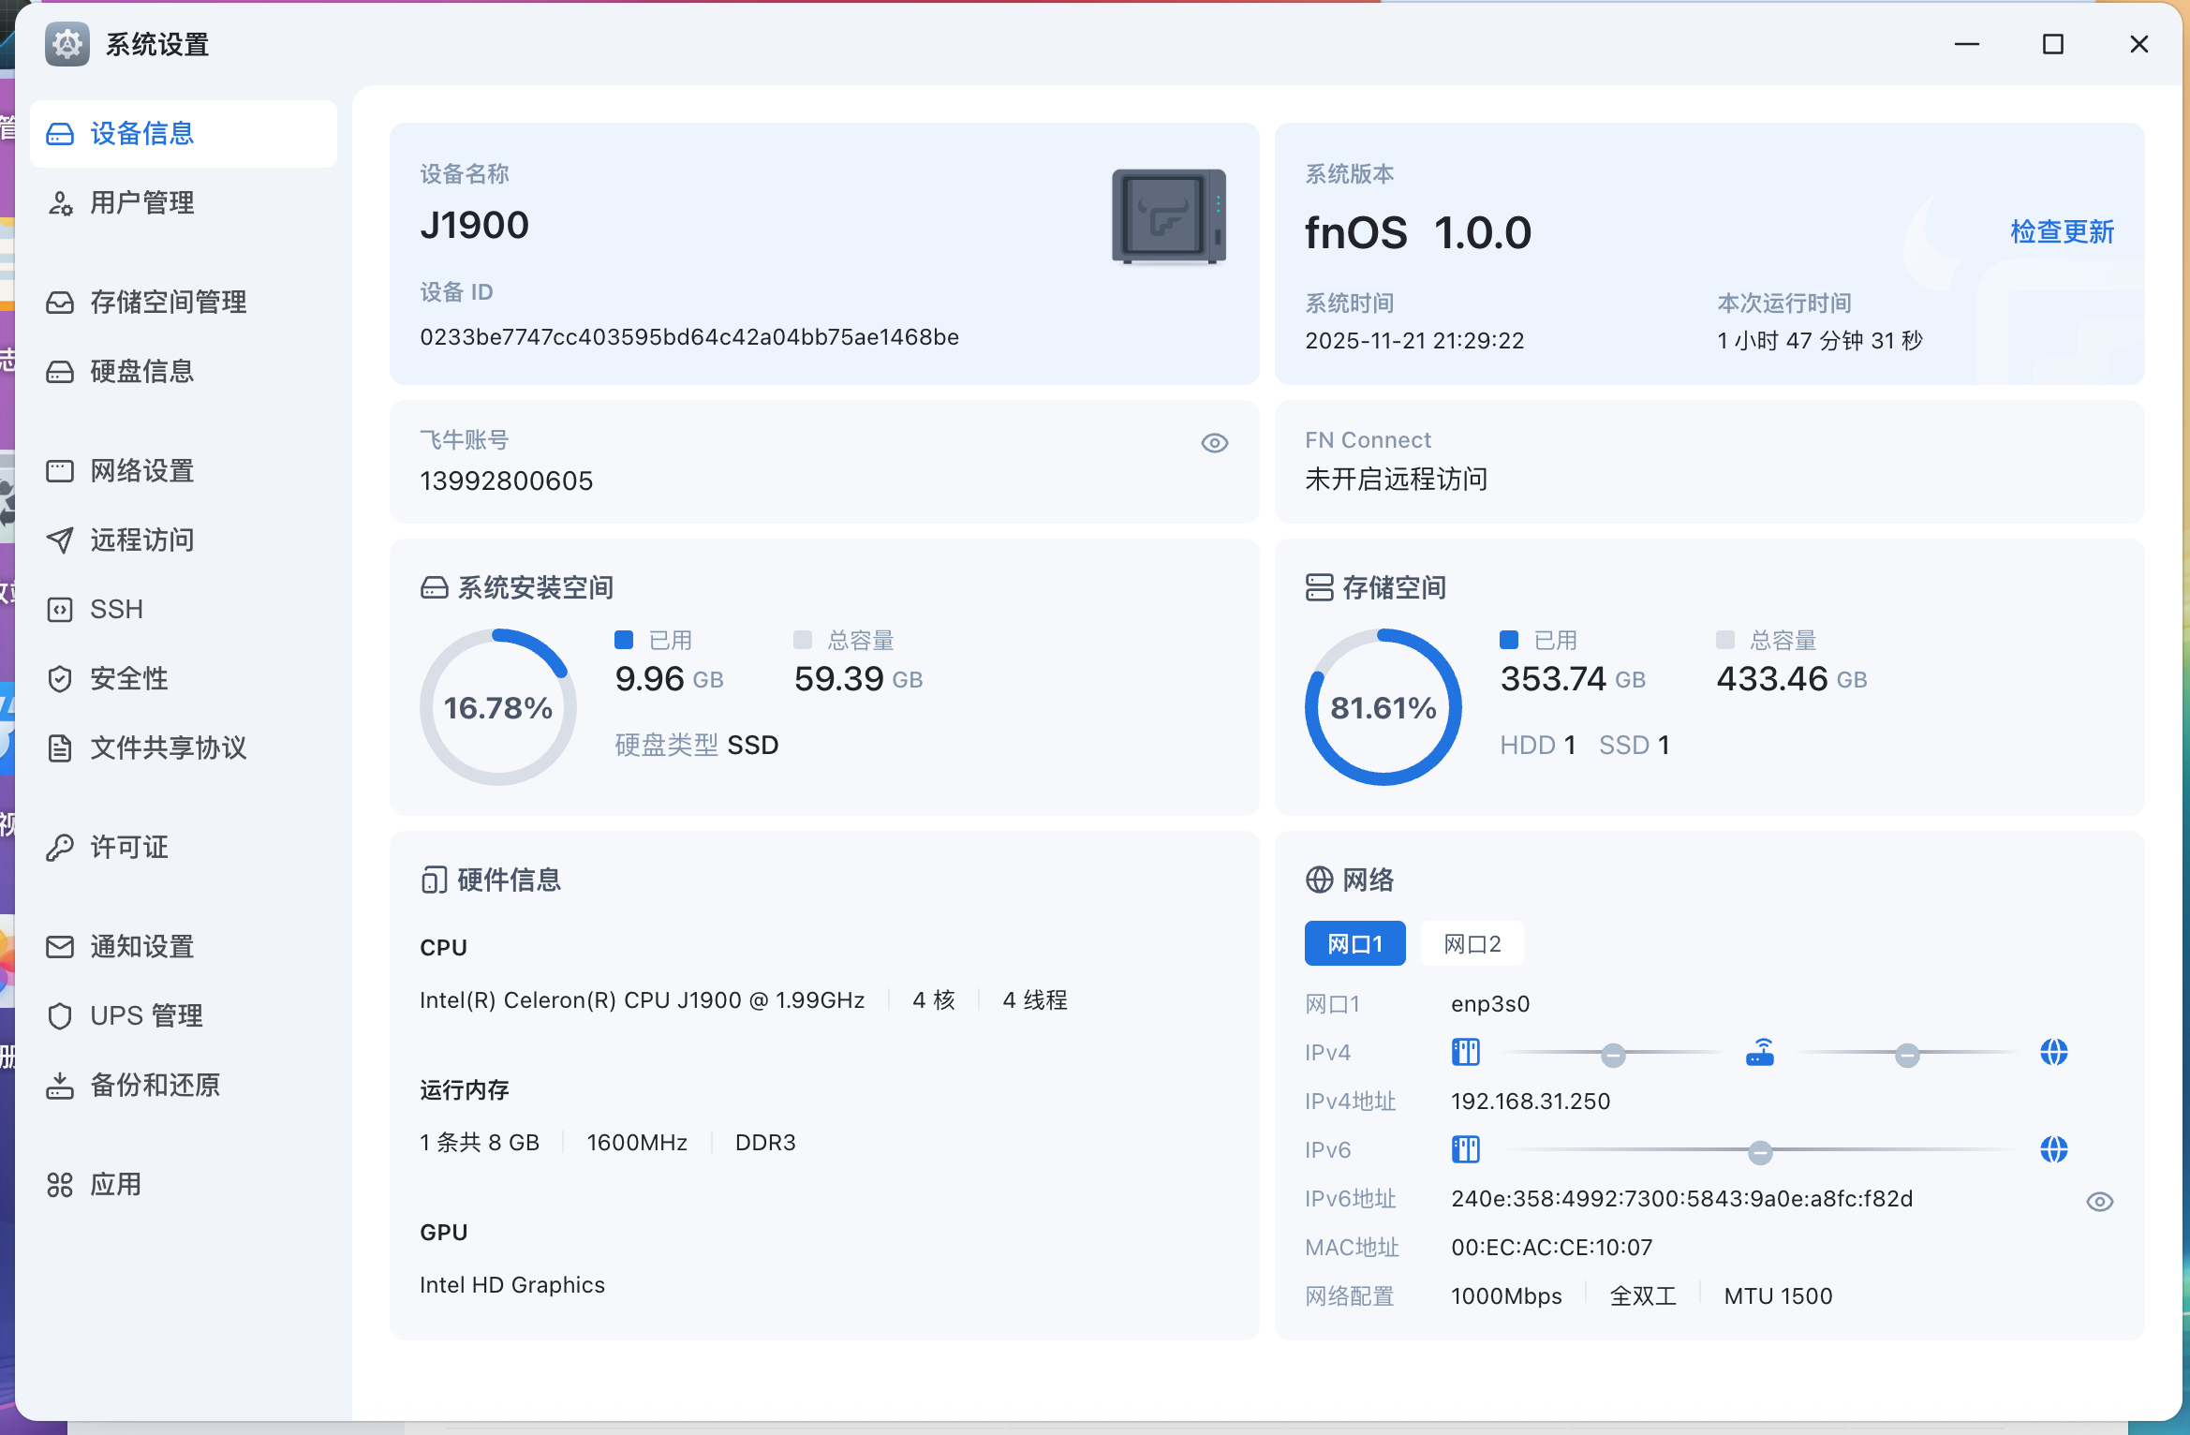Open the 硬盘信息 disk info page
The image size is (2190, 1435).
141,372
